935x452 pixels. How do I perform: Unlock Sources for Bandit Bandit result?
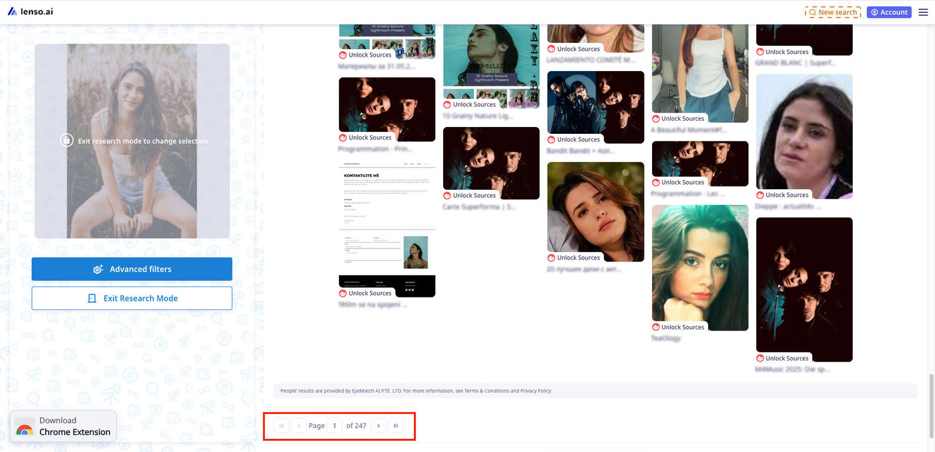click(x=573, y=139)
